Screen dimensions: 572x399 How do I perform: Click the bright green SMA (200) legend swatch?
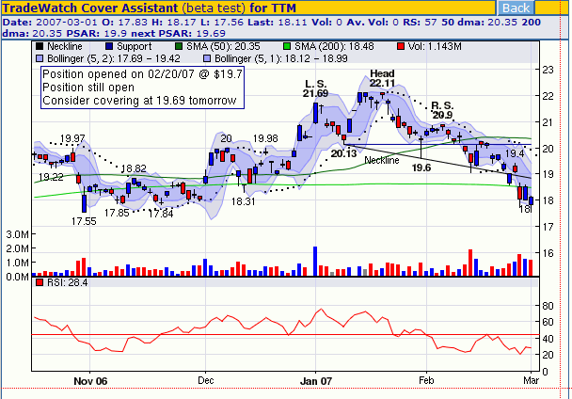[x=287, y=46]
